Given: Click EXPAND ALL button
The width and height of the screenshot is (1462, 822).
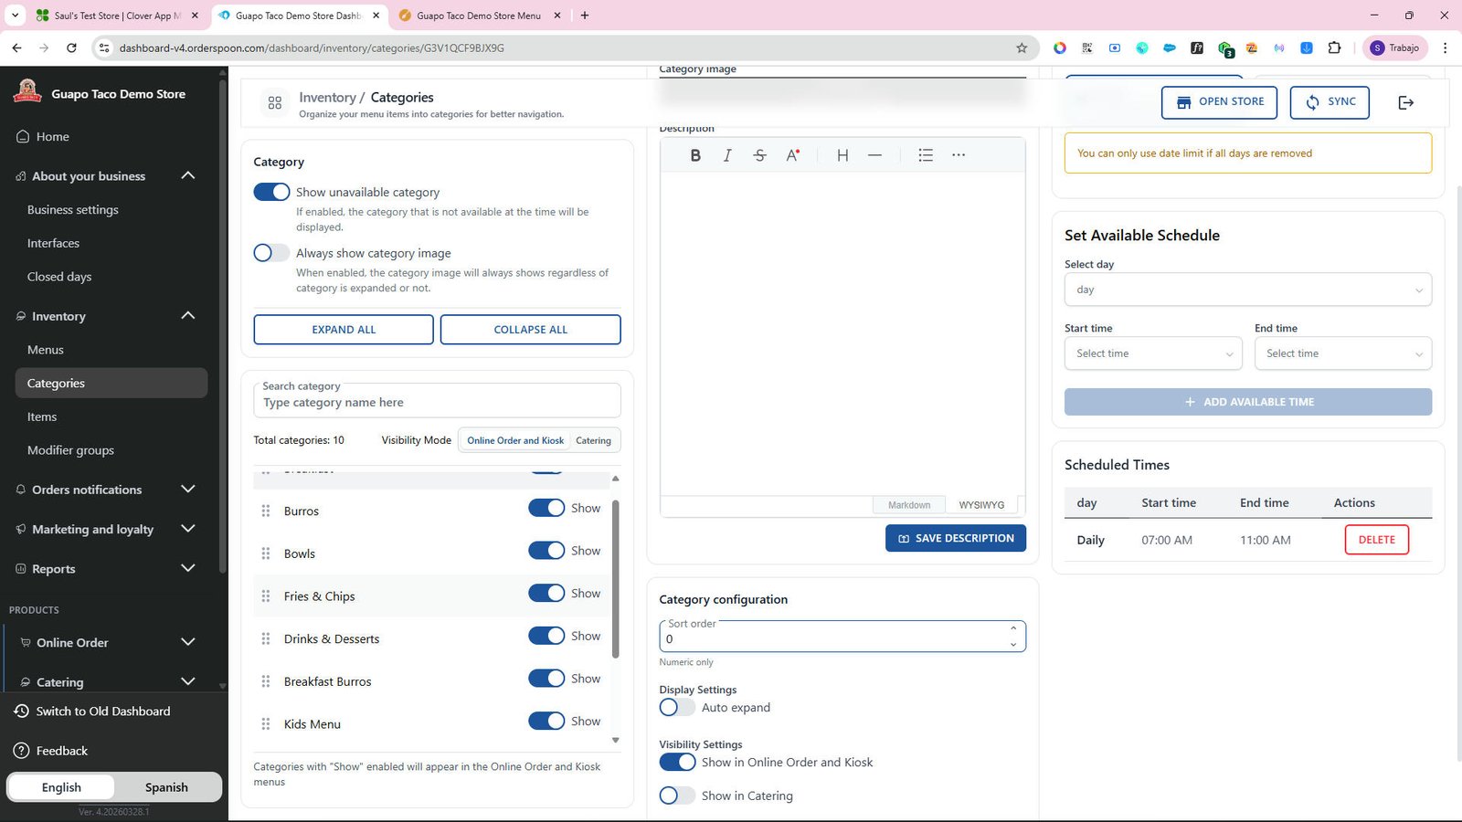Looking at the screenshot, I should click(344, 330).
